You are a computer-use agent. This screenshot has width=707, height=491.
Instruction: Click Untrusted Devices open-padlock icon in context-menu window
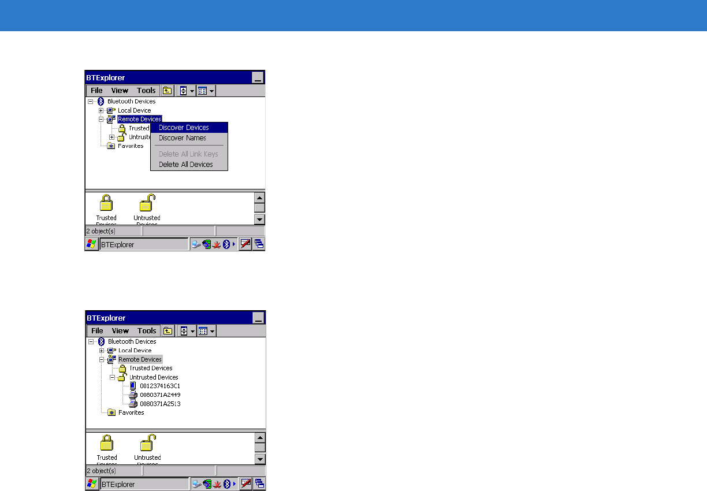coord(148,203)
